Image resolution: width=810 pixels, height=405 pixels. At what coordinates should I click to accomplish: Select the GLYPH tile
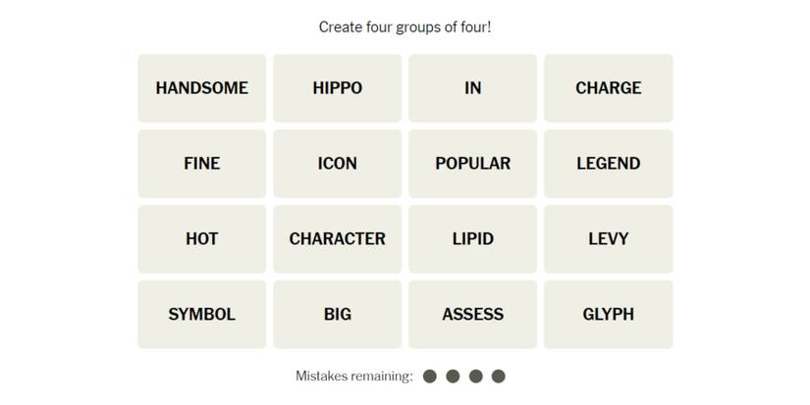[608, 315]
